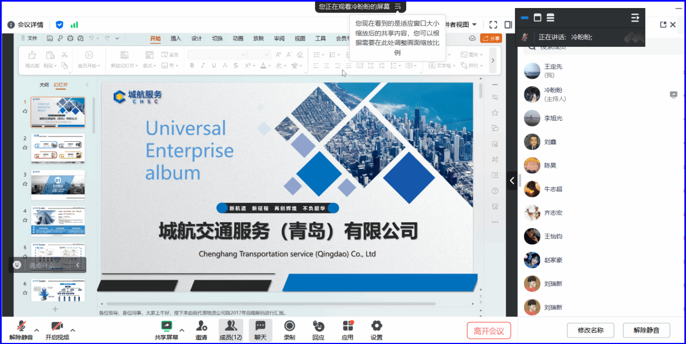Toggle the 成员(12) members panel
686x344 pixels.
[x=231, y=326]
